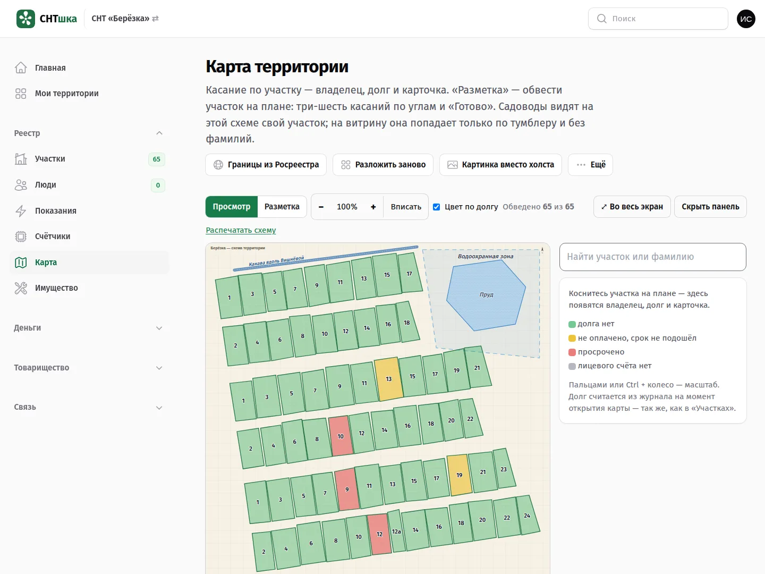Open Показания lightning icon

tap(21, 211)
